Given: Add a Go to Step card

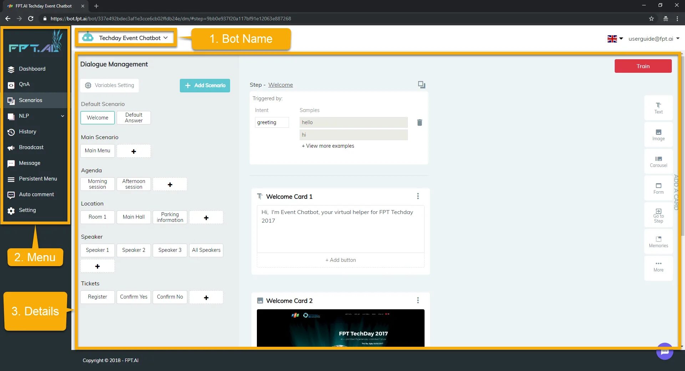Looking at the screenshot, I should (658, 215).
